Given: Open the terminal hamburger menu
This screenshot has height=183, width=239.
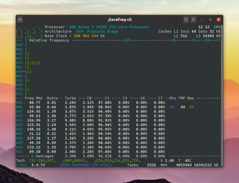Looking at the screenshot, I should coord(193,19).
